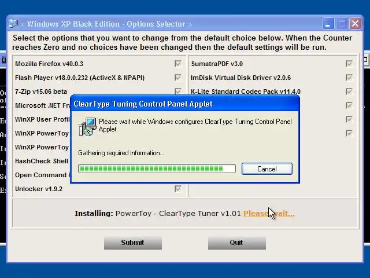Click the Quit button
This screenshot has width=370, height=278.
tap(236, 243)
